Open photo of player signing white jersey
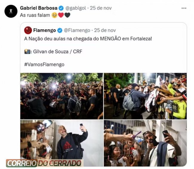The width and height of the screenshot is (194, 169). 145,96
